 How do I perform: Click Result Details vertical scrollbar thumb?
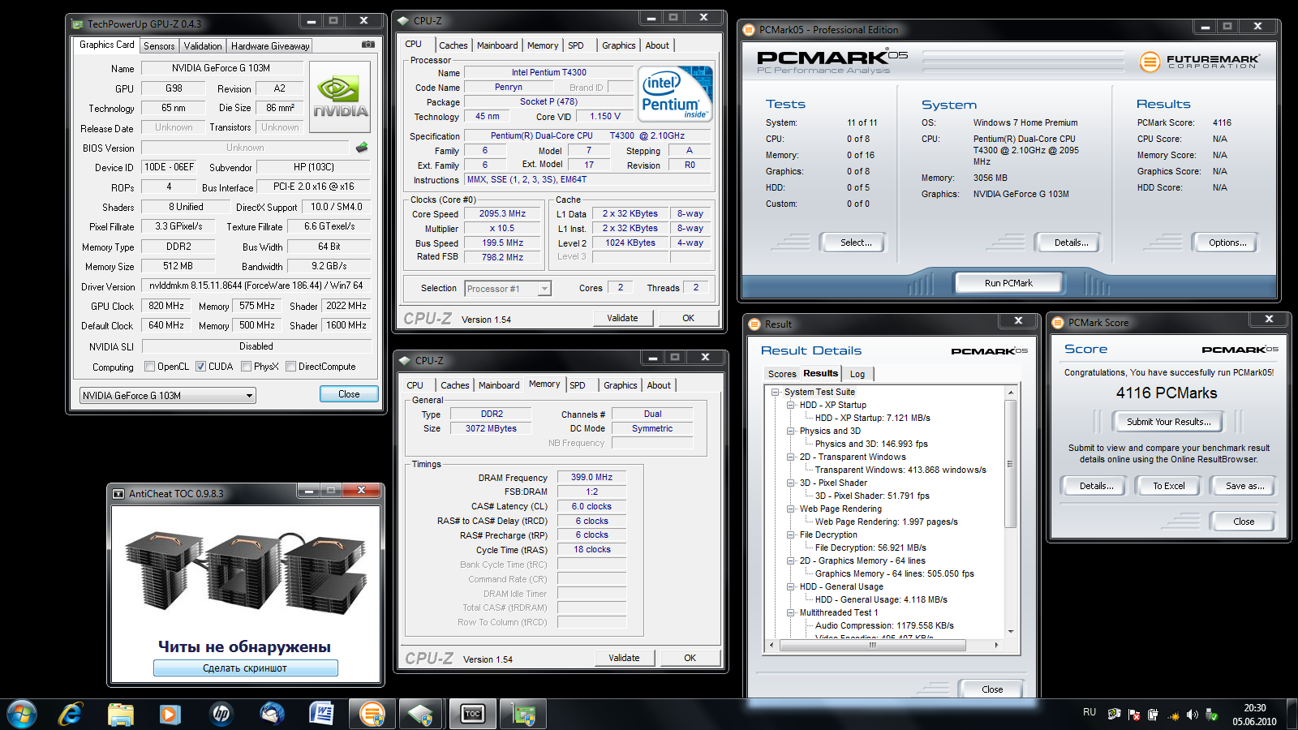pyautogui.click(x=1011, y=463)
